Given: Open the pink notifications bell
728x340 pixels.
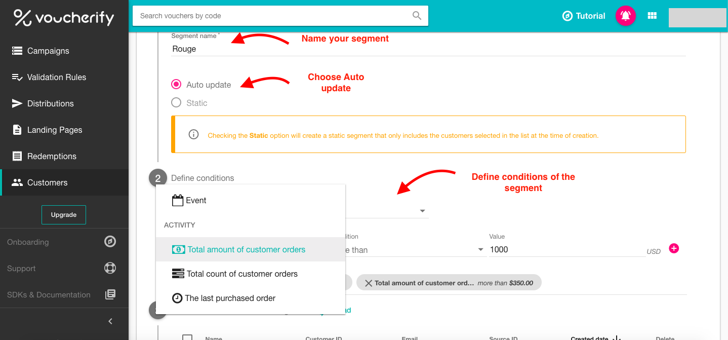Looking at the screenshot, I should pyautogui.click(x=625, y=16).
